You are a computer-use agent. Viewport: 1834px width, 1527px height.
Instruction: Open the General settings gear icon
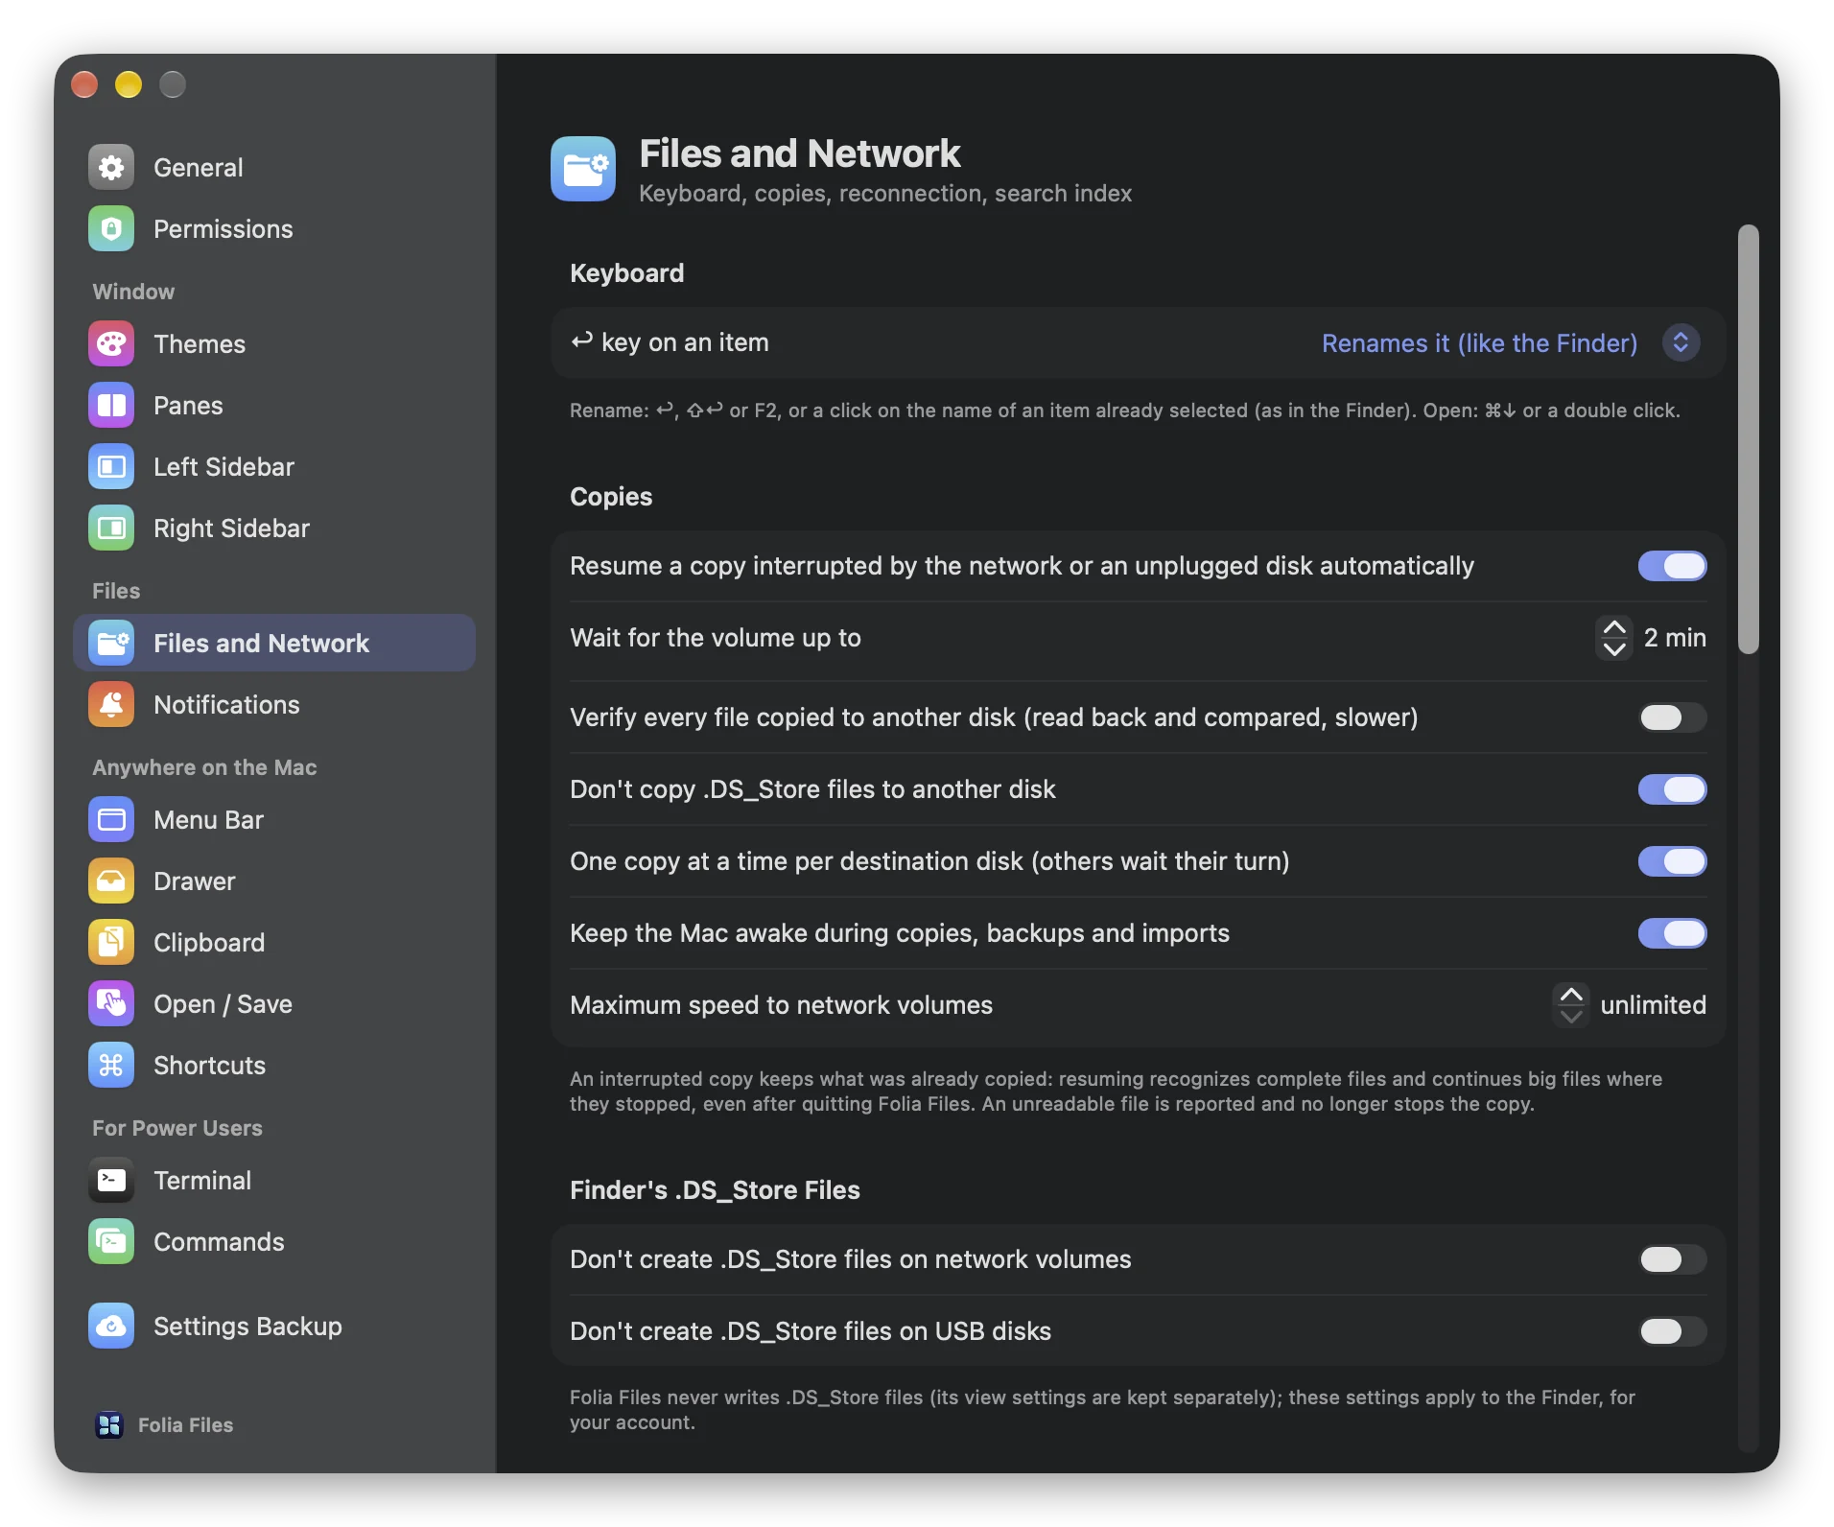coord(111,168)
